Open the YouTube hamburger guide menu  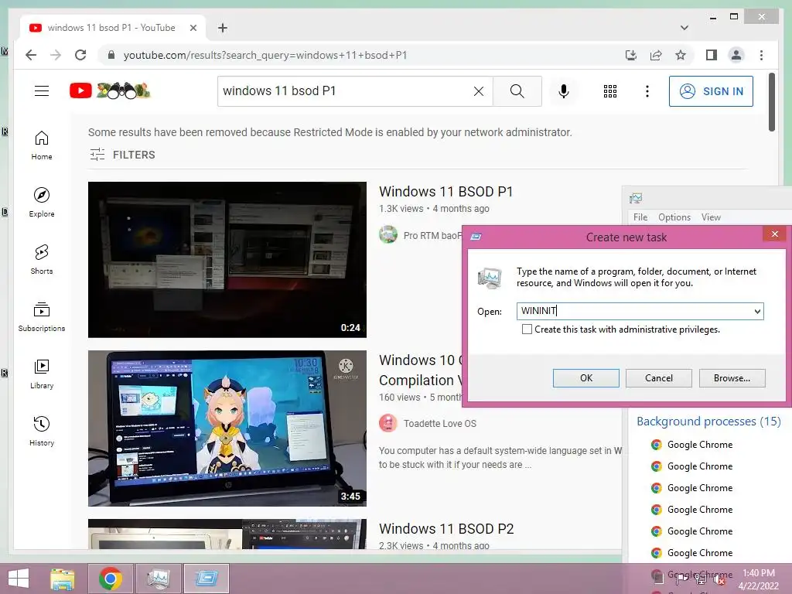42,91
